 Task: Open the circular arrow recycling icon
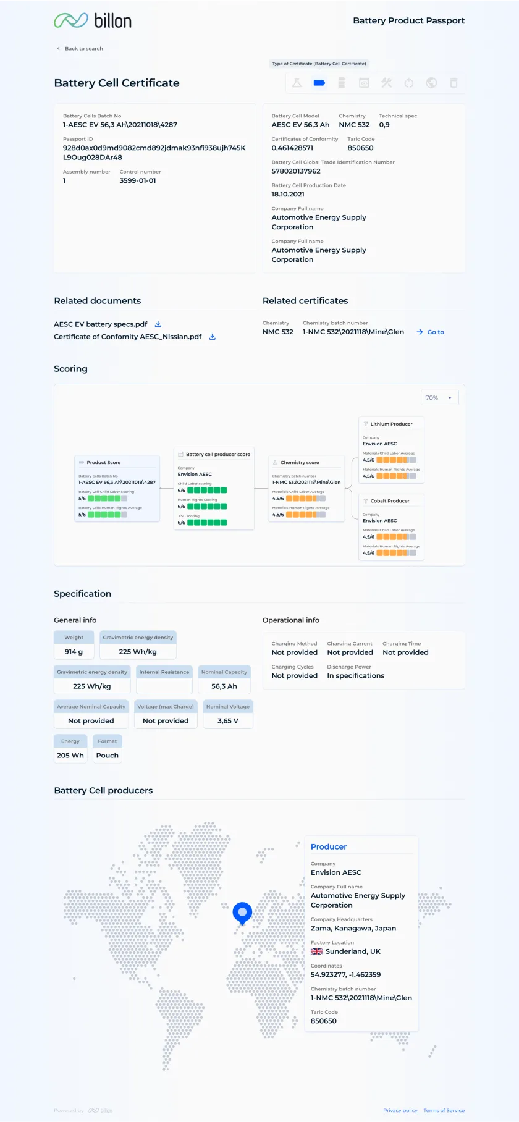[x=409, y=83]
